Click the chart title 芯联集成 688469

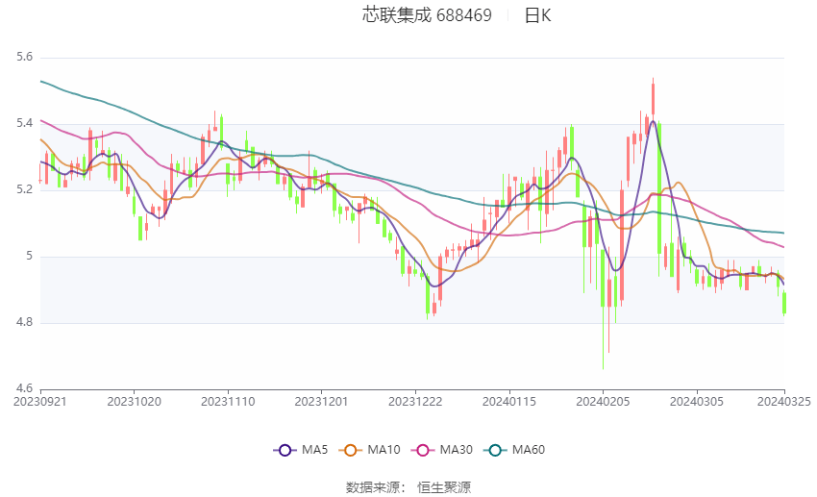427,15
